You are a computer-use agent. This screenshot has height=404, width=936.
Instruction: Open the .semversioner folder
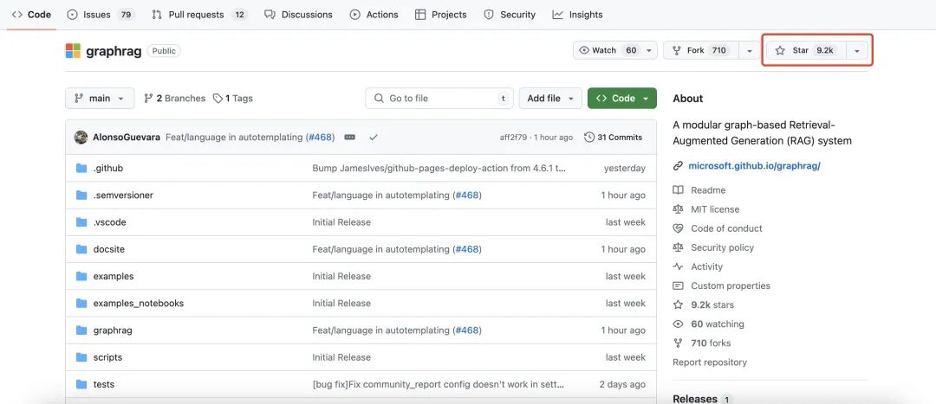123,195
